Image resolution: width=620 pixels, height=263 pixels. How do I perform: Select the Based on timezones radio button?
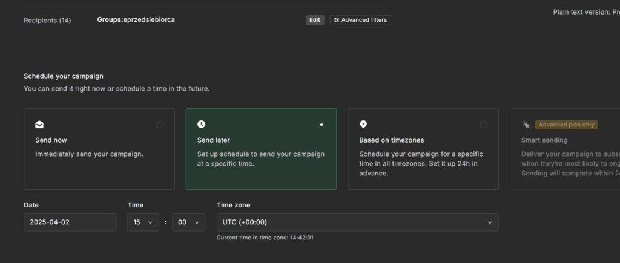pyautogui.click(x=483, y=125)
